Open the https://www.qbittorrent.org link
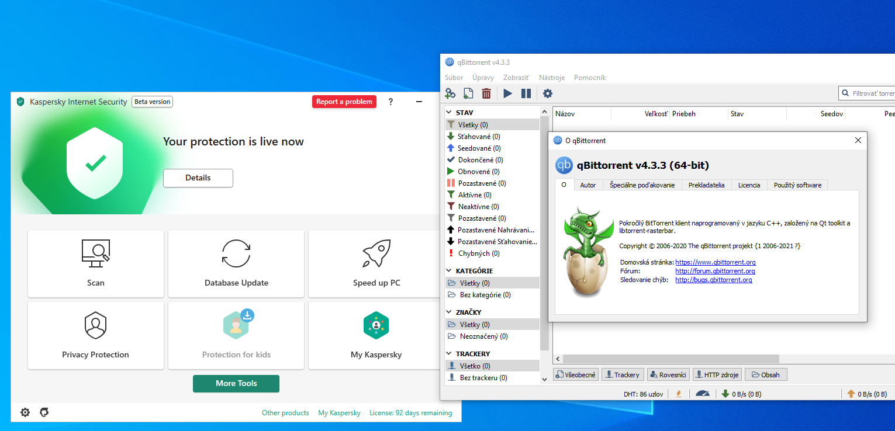This screenshot has width=895, height=431. click(716, 263)
